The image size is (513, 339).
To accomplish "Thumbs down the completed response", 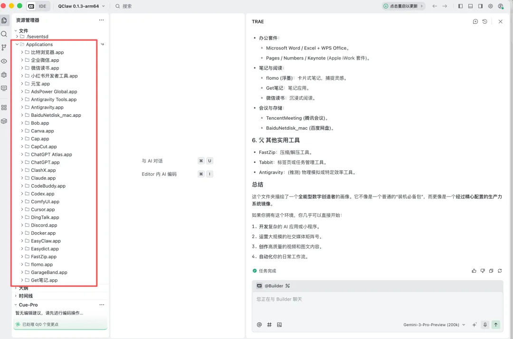I will pos(483,271).
